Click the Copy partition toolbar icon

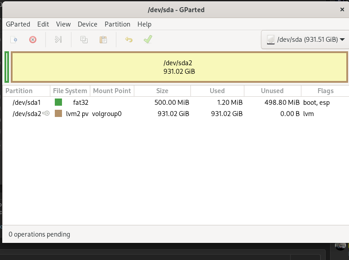coord(84,40)
